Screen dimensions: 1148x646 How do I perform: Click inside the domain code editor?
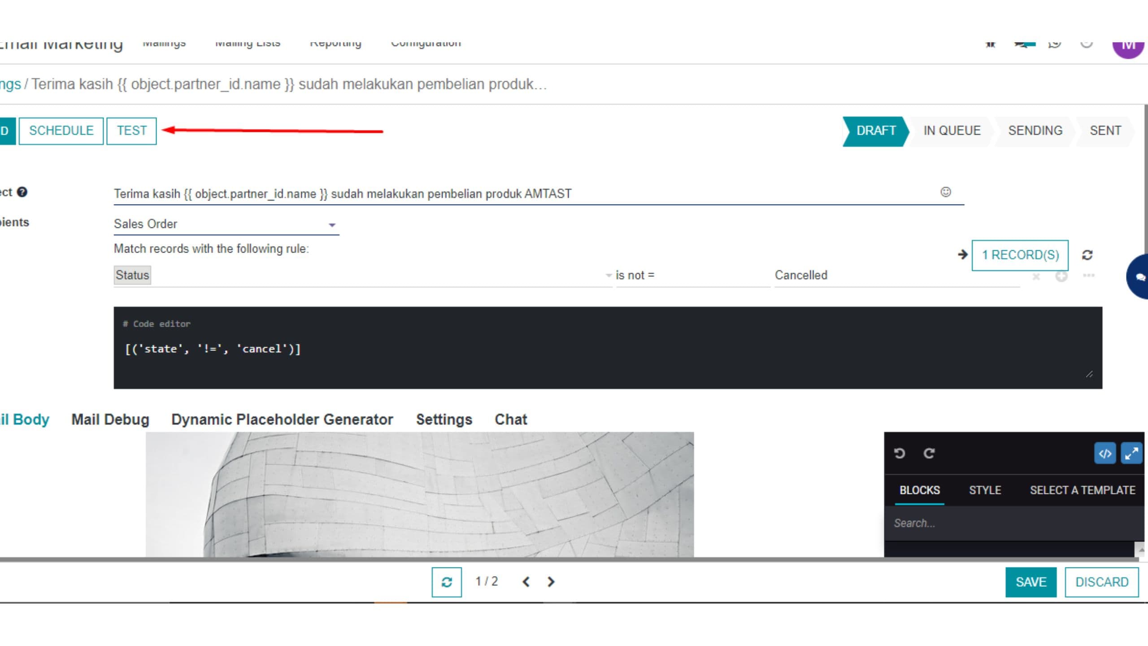608,348
